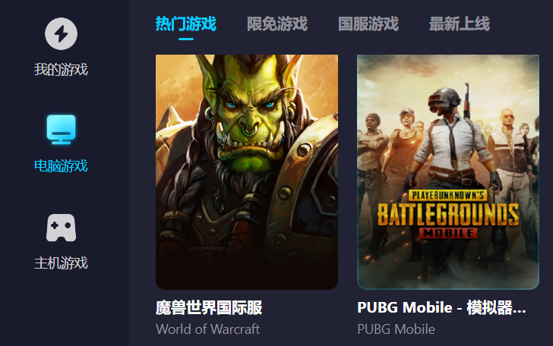Open the gamepad console games icon
553x346 pixels.
click(x=61, y=228)
